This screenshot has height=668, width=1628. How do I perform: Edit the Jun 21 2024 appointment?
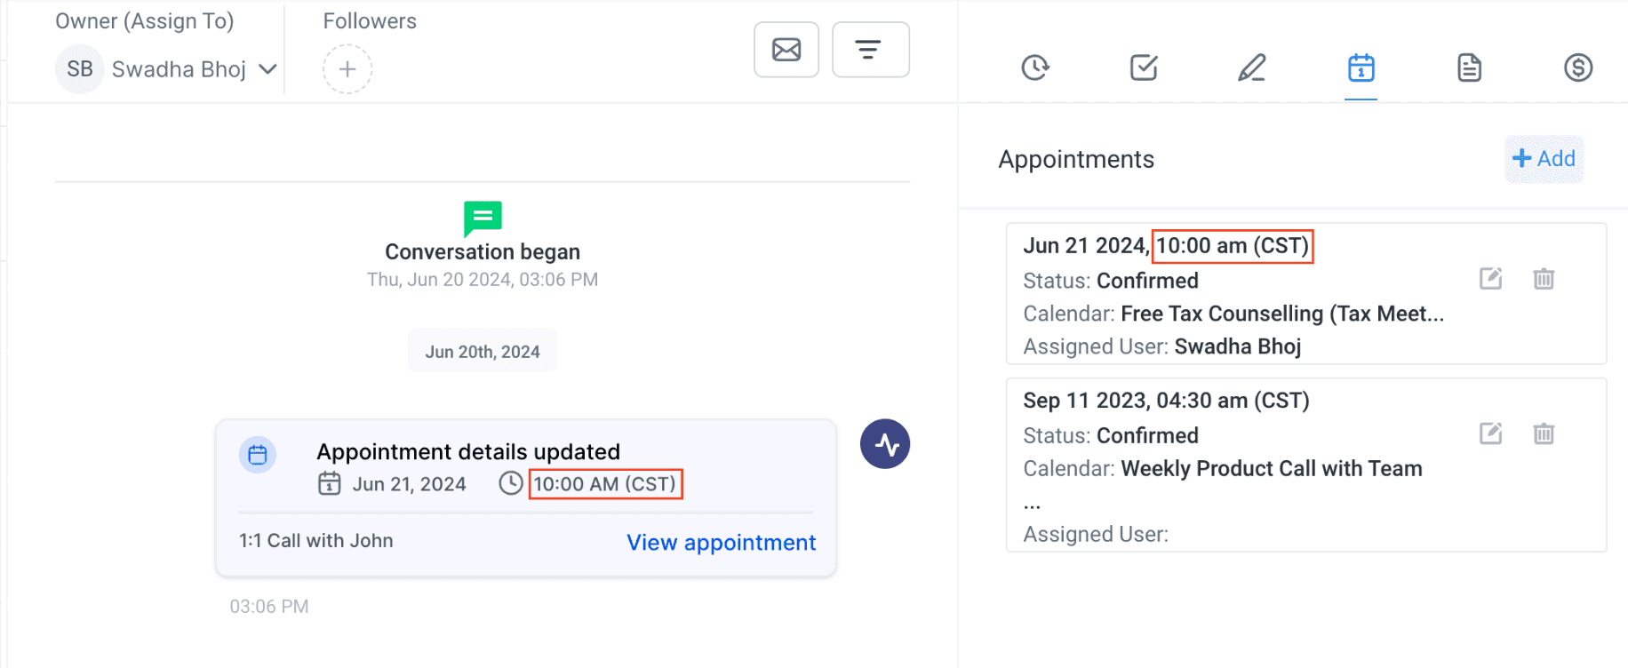coord(1491,279)
